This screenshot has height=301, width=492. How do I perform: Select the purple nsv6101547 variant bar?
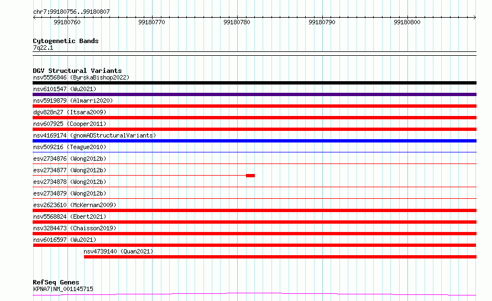(254, 94)
